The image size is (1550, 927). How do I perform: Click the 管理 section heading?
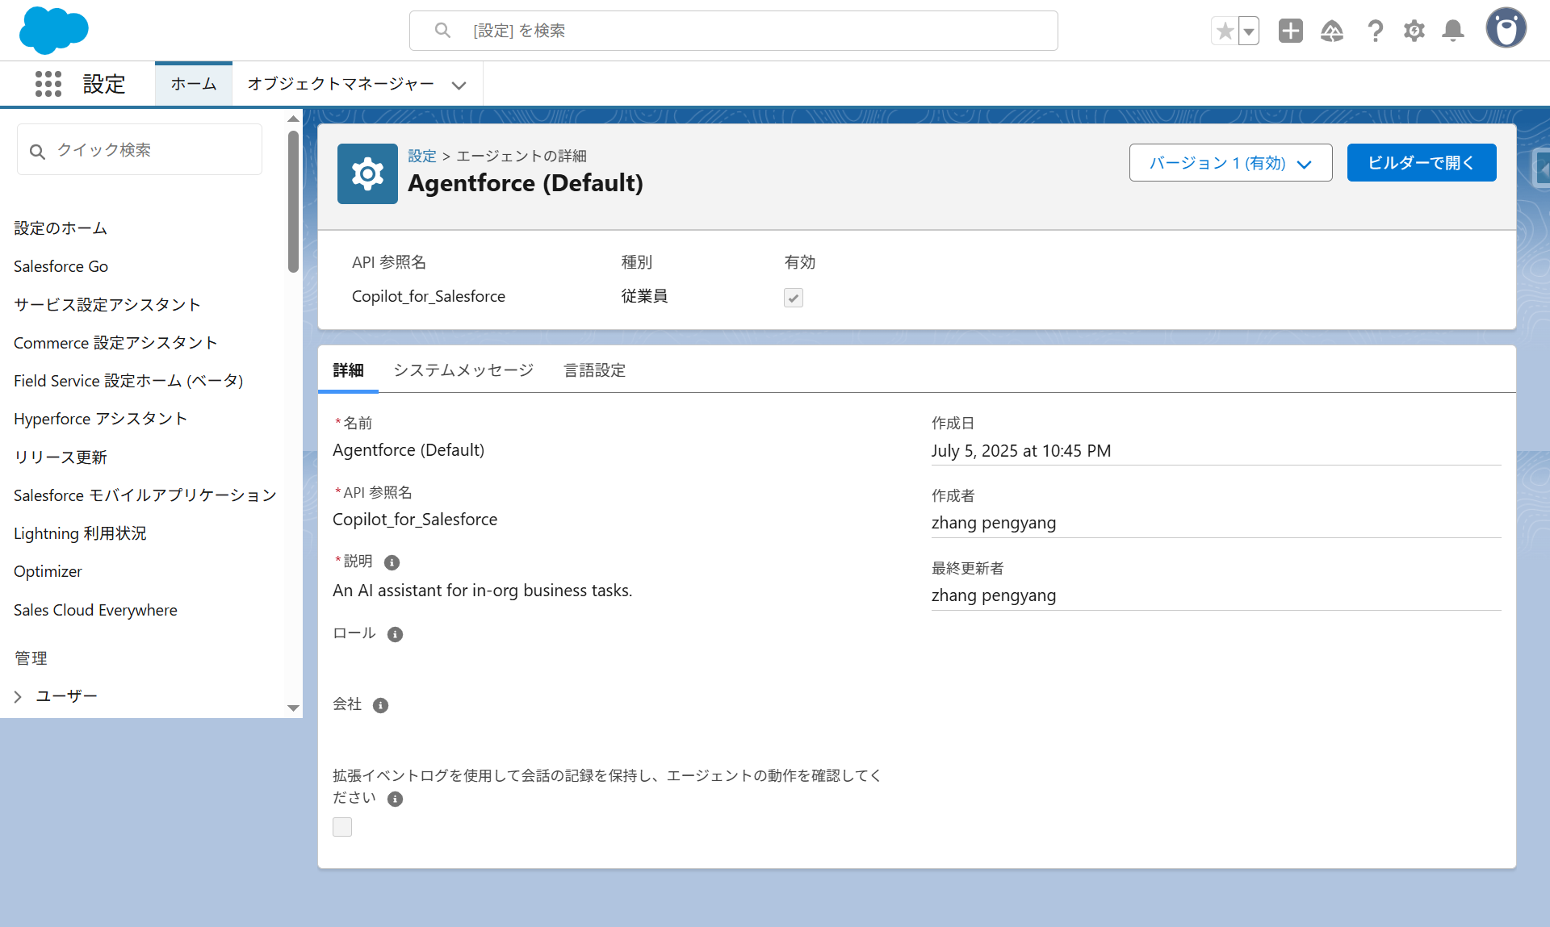[31, 658]
